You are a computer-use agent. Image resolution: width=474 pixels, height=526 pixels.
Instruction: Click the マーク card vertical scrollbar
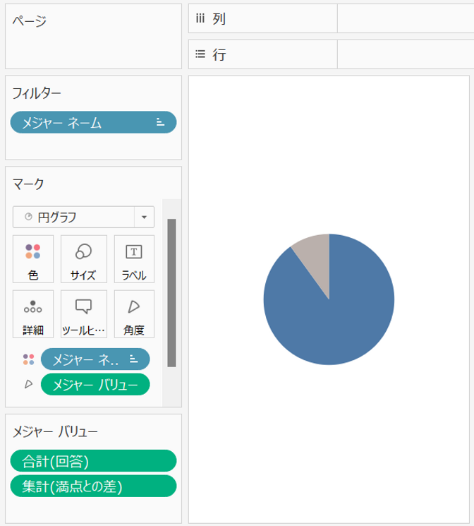click(x=171, y=293)
